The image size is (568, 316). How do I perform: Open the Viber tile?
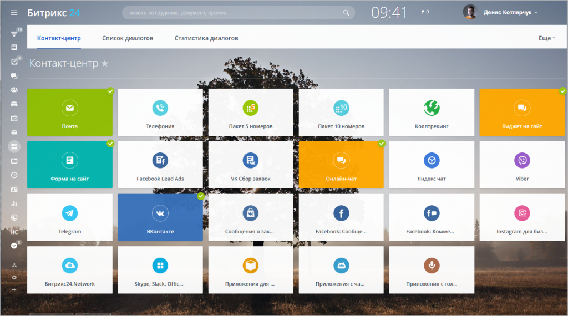(x=522, y=165)
